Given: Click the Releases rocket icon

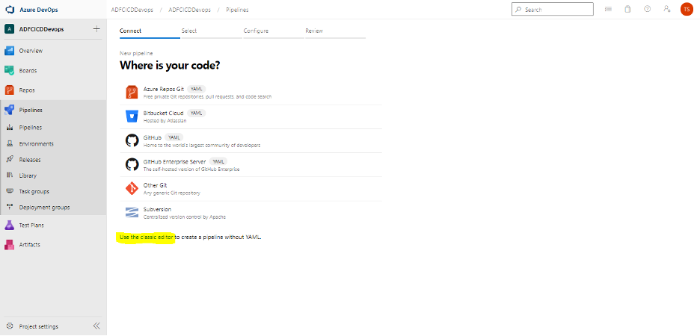Looking at the screenshot, I should coord(10,160).
